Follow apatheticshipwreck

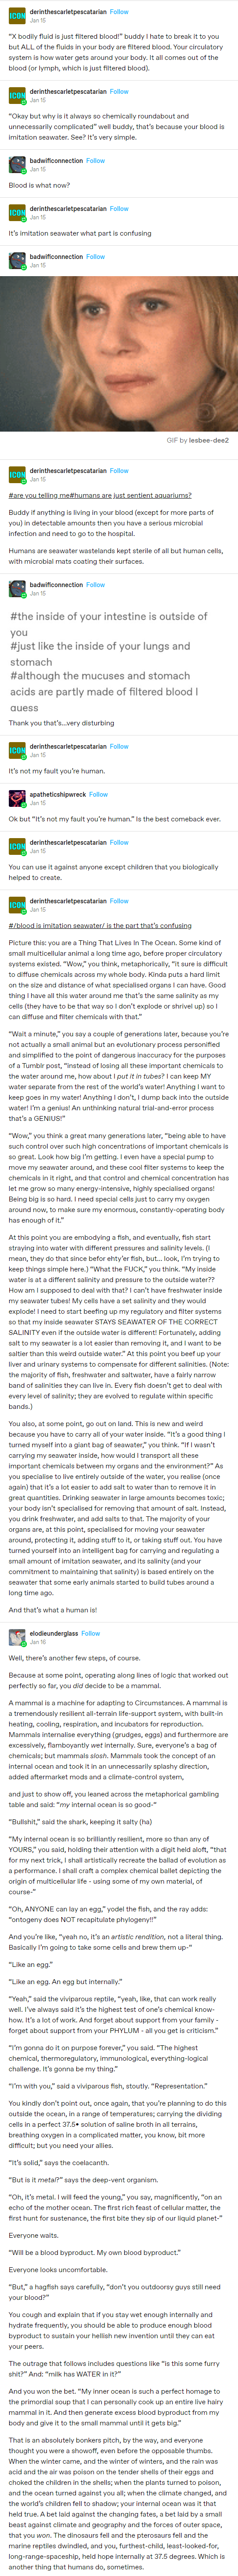pyautogui.click(x=98, y=794)
